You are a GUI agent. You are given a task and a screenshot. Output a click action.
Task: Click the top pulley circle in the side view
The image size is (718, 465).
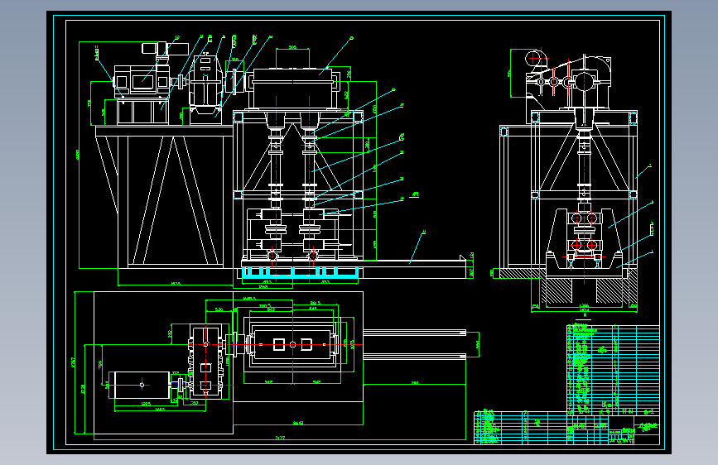[533, 59]
